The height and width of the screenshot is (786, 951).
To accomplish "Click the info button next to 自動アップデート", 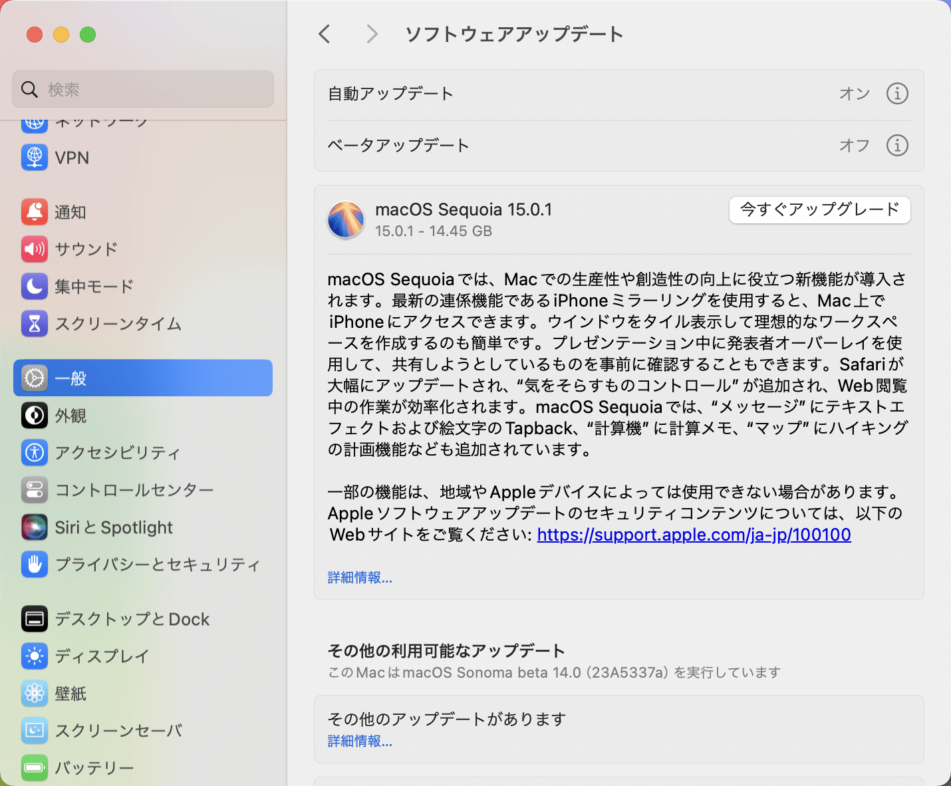I will (898, 94).
